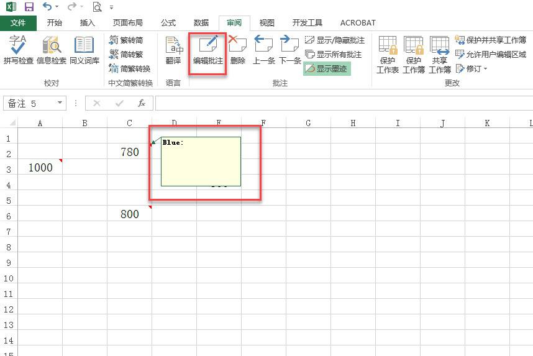533x356 pixels.
Task: Click the Save icon in quick access toolbar
Action: pyautogui.click(x=30, y=6)
